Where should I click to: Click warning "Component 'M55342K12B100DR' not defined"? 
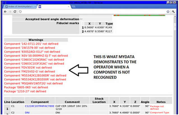(35, 75)
